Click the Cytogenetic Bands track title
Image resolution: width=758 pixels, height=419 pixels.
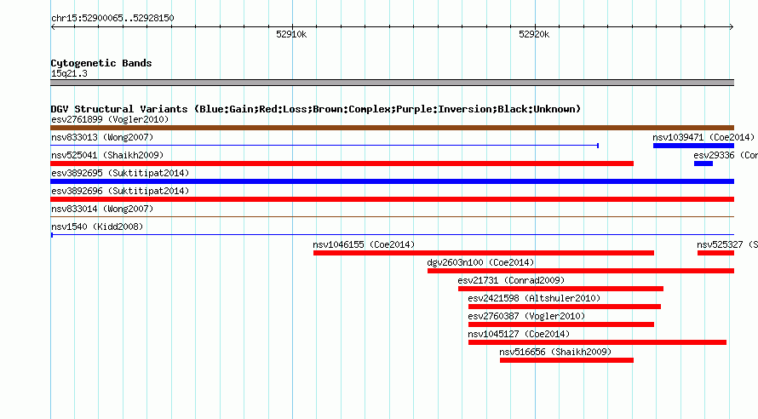[x=101, y=63]
